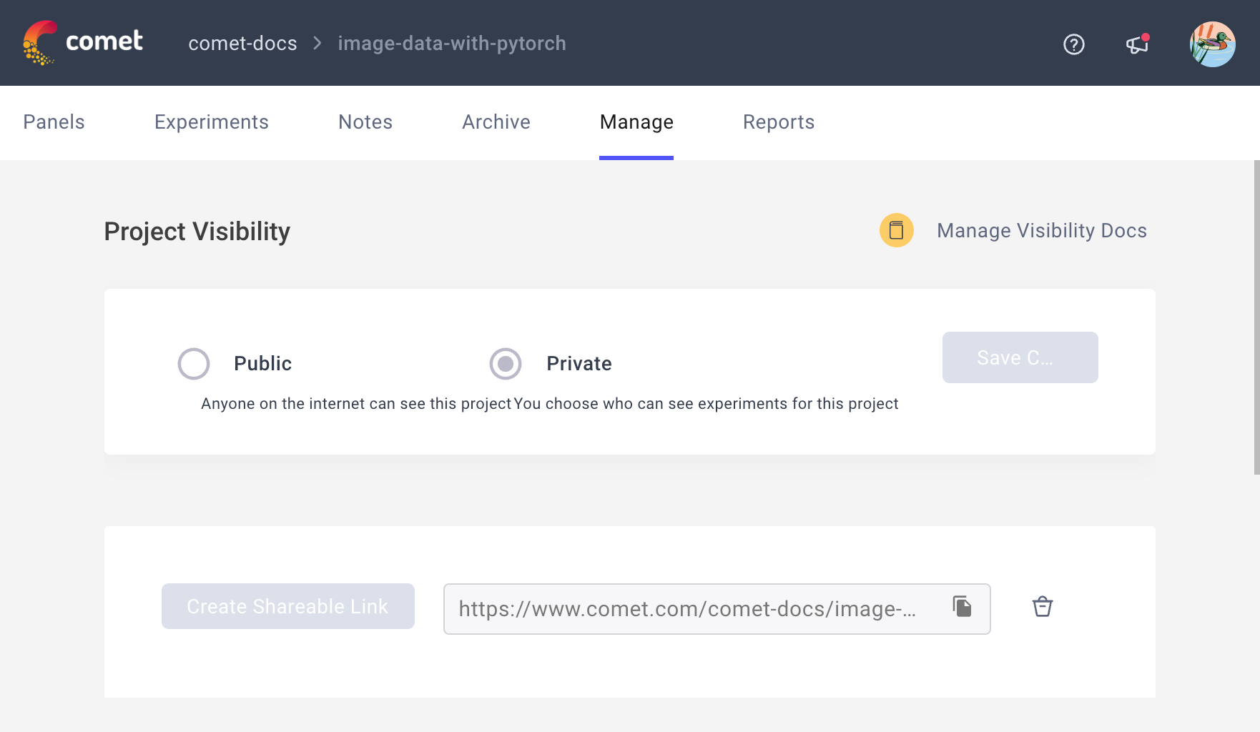
Task: Switch to the Panels tab
Action: pyautogui.click(x=54, y=122)
